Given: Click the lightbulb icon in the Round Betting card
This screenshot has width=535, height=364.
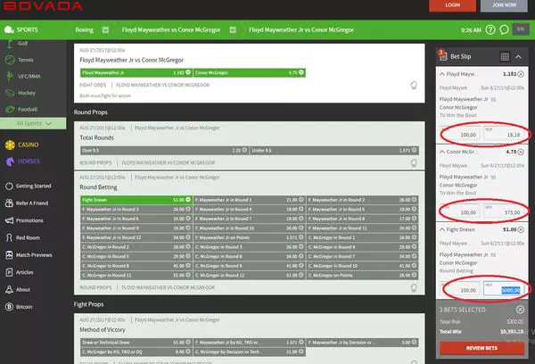Looking at the screenshot, I should tap(414, 288).
